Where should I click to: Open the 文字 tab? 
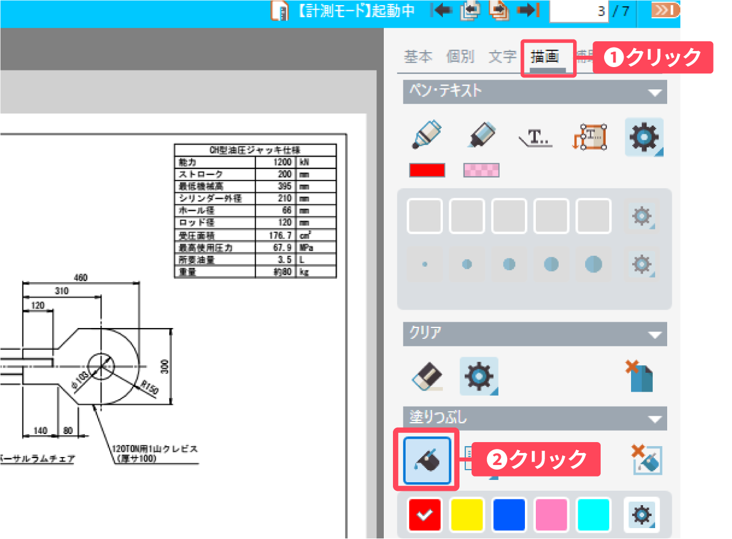(503, 56)
